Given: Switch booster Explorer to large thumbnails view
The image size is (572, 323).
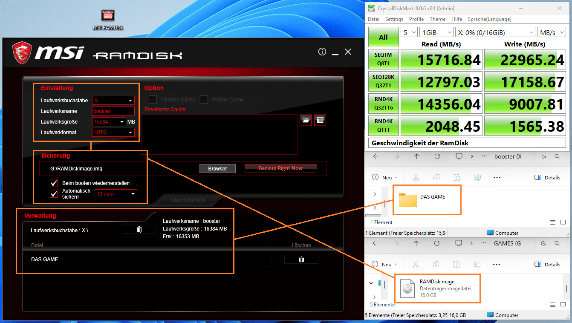Looking at the screenshot, I should [x=563, y=222].
